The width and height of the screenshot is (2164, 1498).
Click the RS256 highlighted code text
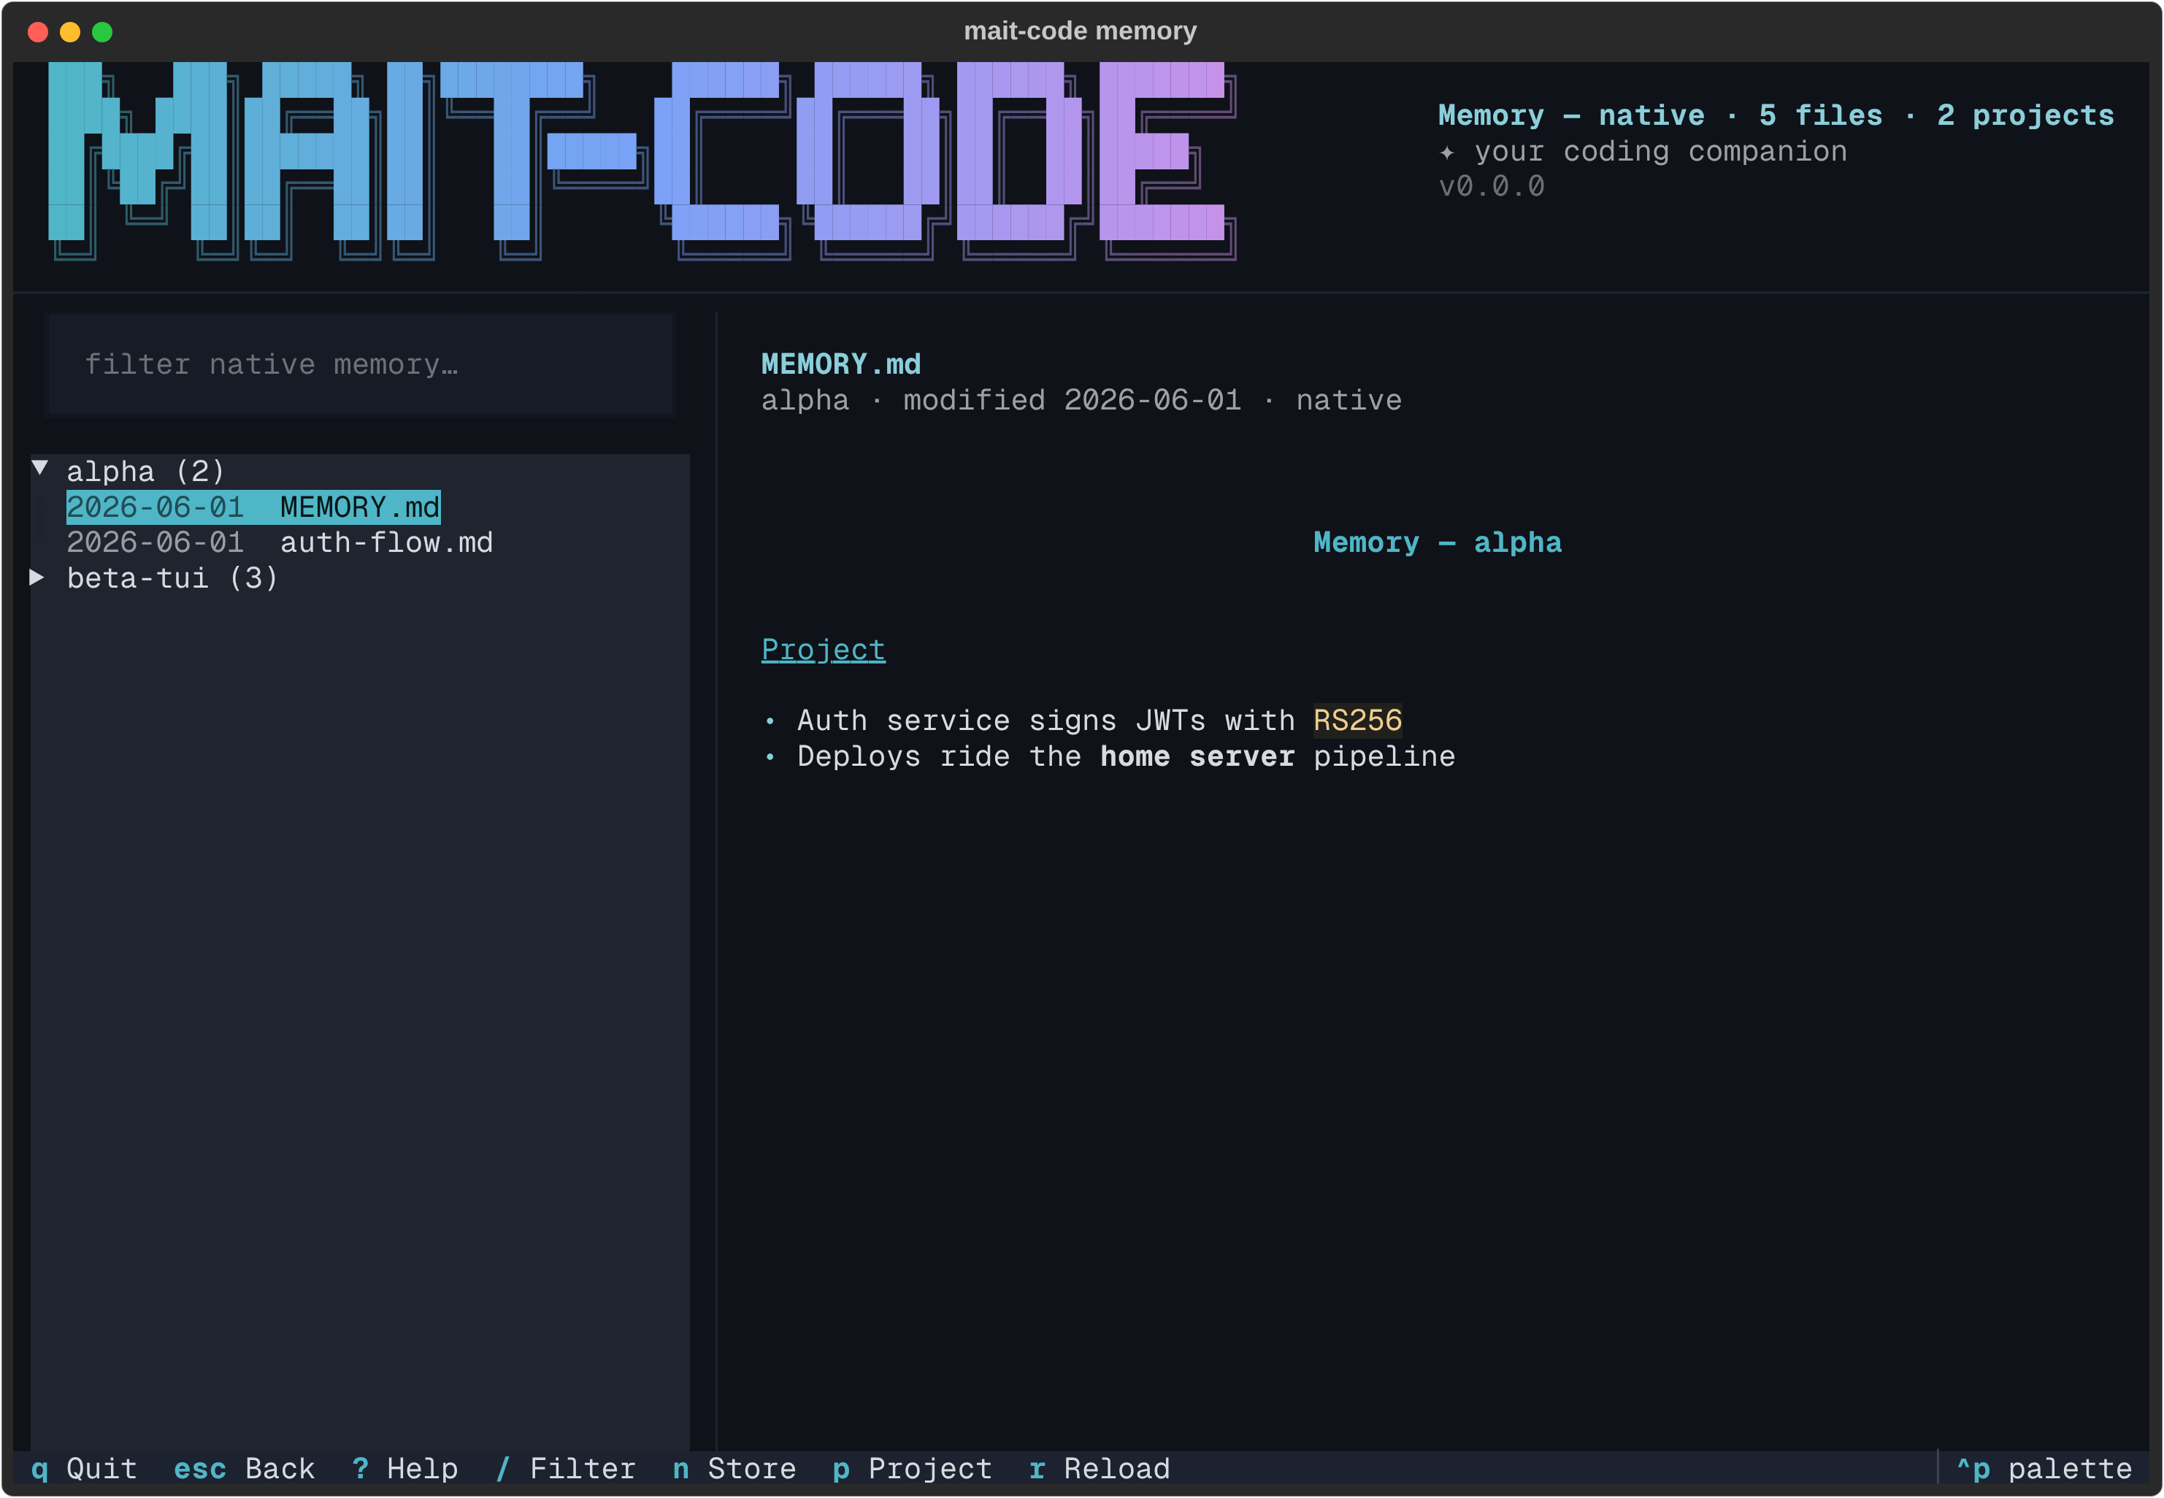(x=1357, y=720)
